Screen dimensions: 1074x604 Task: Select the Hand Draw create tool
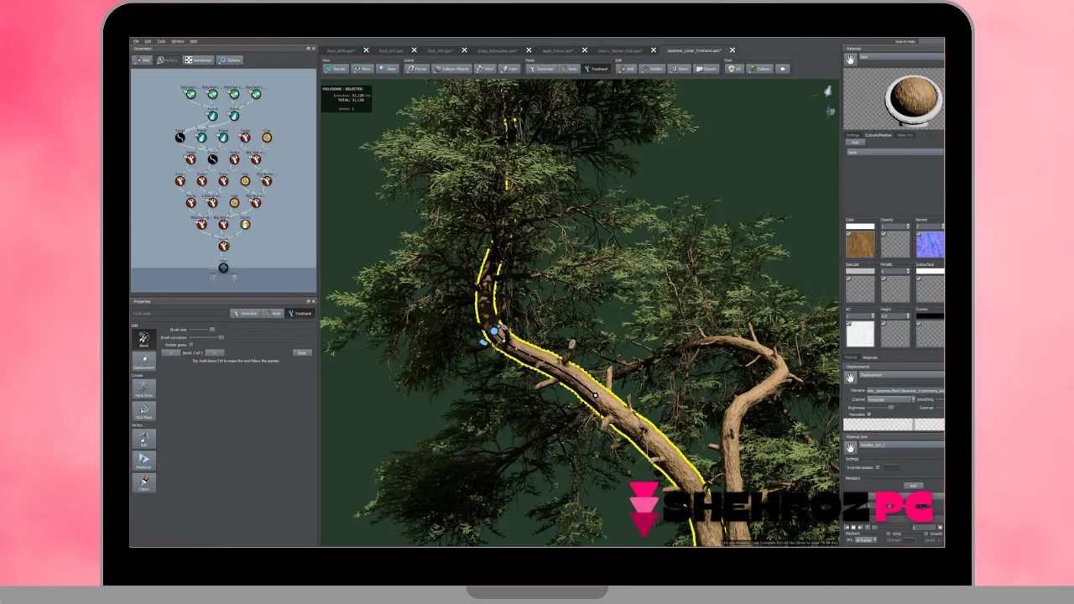(143, 389)
